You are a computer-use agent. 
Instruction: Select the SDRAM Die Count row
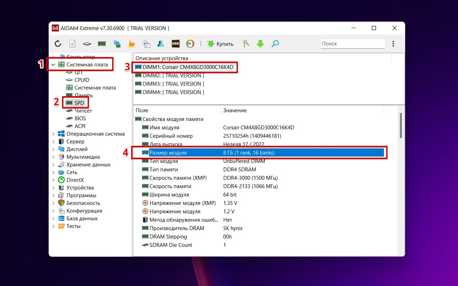(263, 245)
